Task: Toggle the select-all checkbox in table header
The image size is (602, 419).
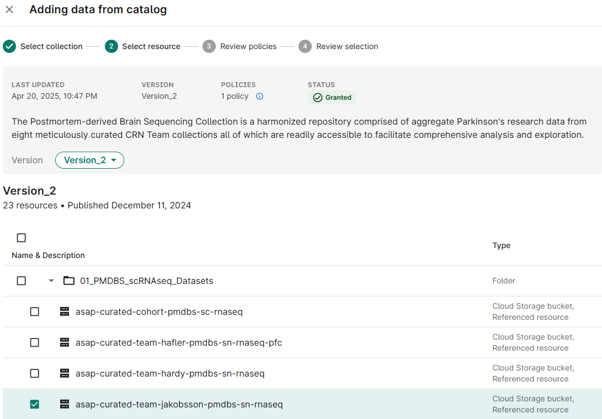Action: (x=22, y=238)
